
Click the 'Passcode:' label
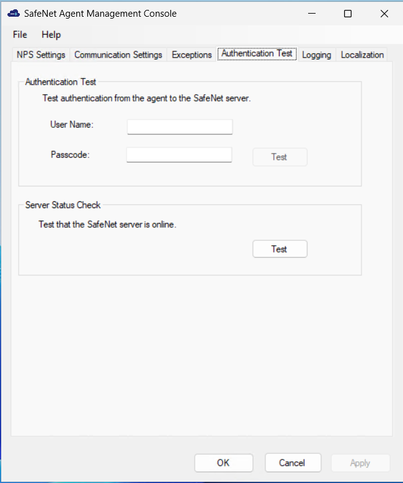tap(70, 155)
